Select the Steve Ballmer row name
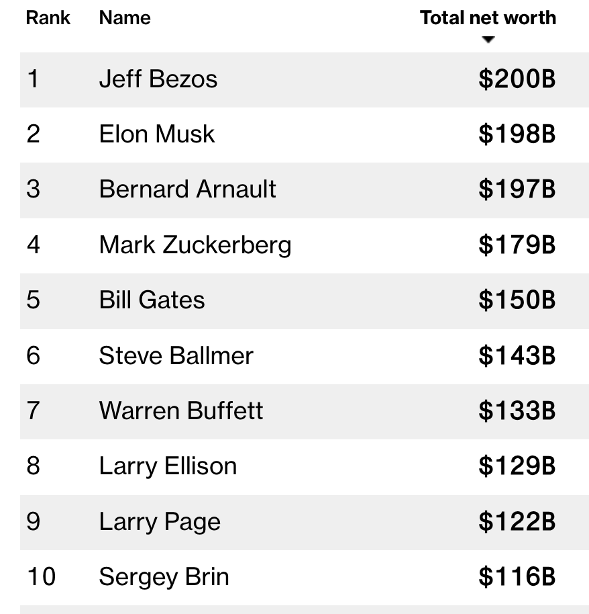This screenshot has height=614, width=589. click(x=176, y=355)
